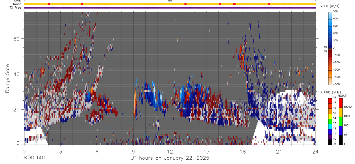Click the red noise marker near 20 UT

tap(269, 4)
